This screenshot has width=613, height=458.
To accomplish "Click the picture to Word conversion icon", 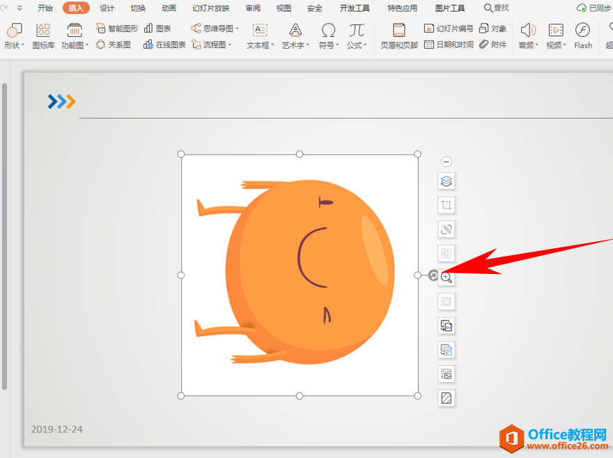I will pyautogui.click(x=447, y=326).
